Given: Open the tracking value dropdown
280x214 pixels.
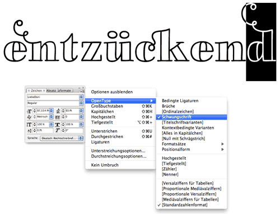Looking at the screenshot, I should click(x=81, y=117).
